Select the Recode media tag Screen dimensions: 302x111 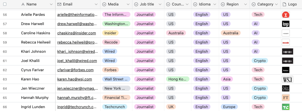[111, 42]
